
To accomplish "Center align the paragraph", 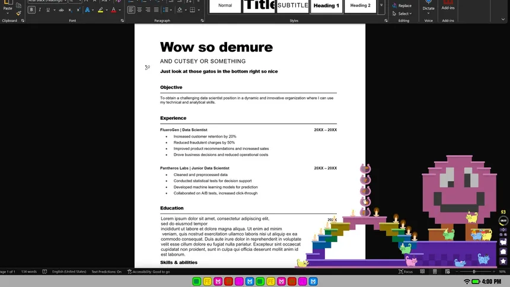I will tap(139, 10).
